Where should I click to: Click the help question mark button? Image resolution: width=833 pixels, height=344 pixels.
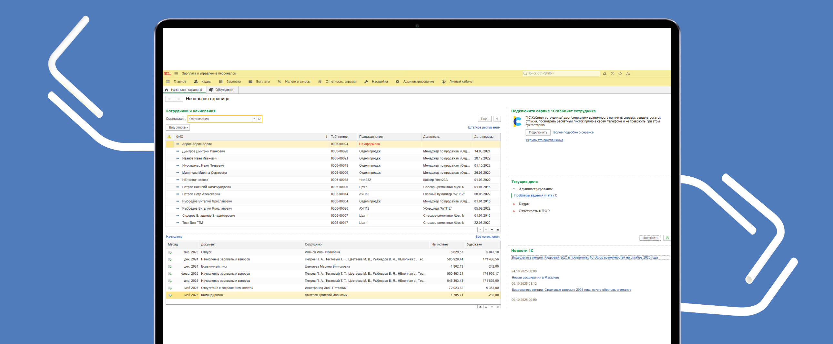tap(497, 119)
